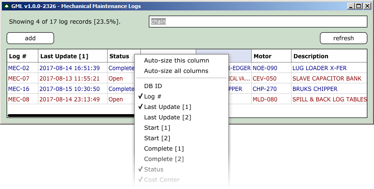Image resolution: width=374 pixels, height=189 pixels.
Task: Click timestamp 2017-08-14 16:51:39
Action: [x=69, y=68]
